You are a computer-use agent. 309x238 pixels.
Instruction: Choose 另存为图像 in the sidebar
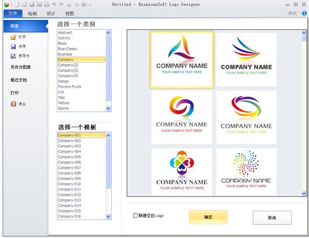tap(20, 68)
